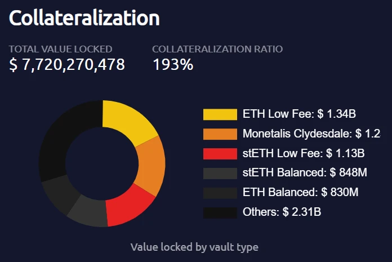Click the stETH Balanced legend color box
This screenshot has height=262, width=392.
coord(220,173)
